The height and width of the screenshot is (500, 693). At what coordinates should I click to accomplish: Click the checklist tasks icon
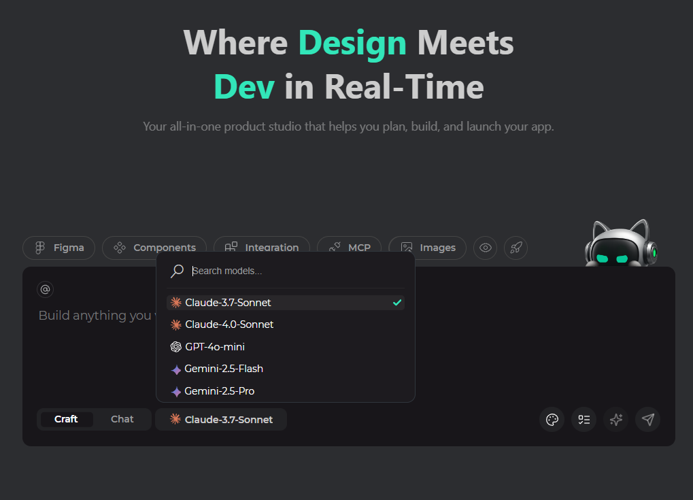(x=584, y=420)
